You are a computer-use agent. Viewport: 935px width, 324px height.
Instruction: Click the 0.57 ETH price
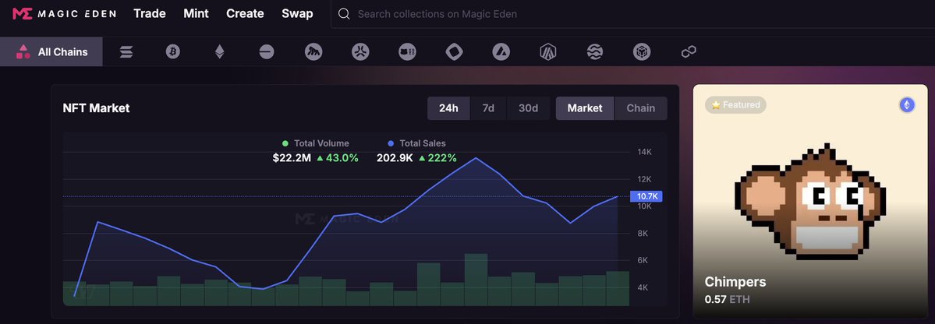(727, 299)
